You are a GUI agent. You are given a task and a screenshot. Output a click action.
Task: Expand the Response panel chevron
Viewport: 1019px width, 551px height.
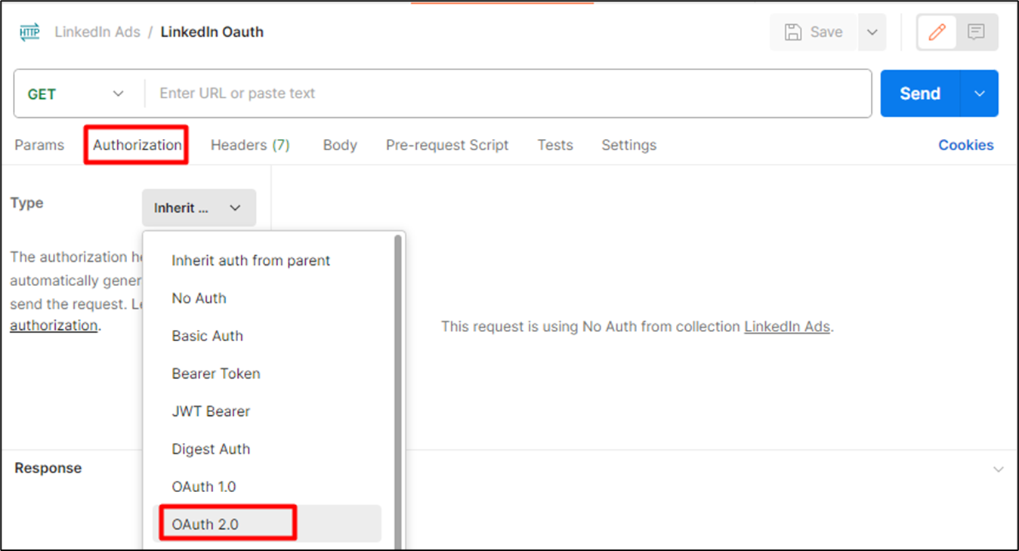(999, 469)
